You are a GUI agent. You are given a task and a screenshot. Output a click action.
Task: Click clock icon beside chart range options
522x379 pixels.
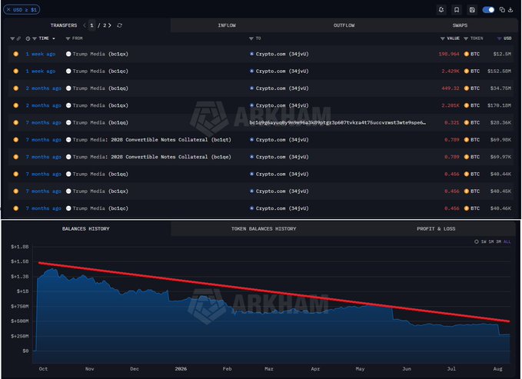tap(477, 242)
